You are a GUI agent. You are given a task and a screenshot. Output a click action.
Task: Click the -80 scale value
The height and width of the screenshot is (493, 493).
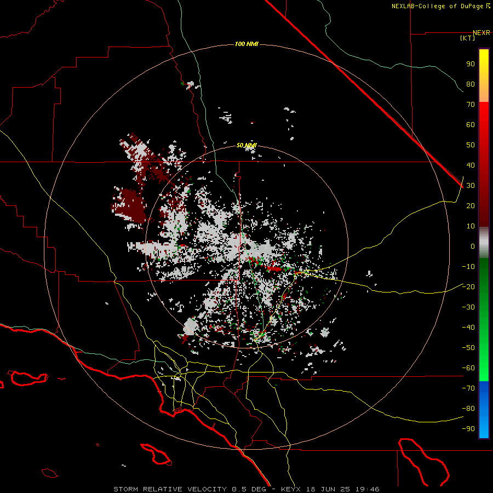click(468, 409)
